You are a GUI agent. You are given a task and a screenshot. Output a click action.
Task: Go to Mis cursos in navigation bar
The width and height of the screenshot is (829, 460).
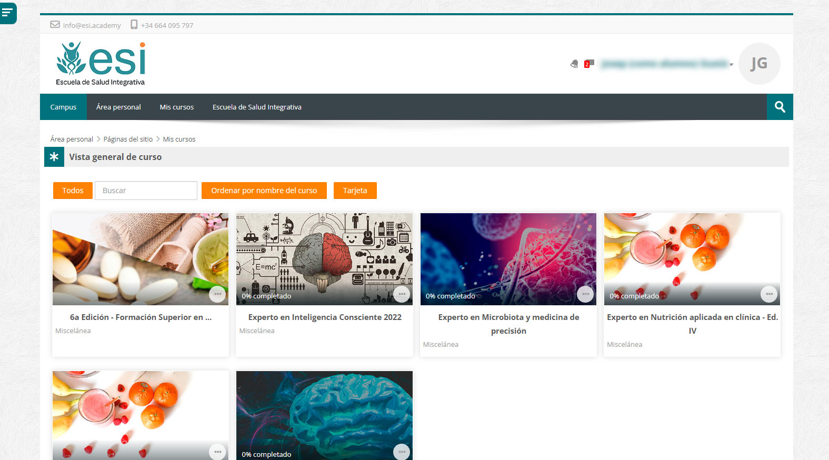click(176, 107)
